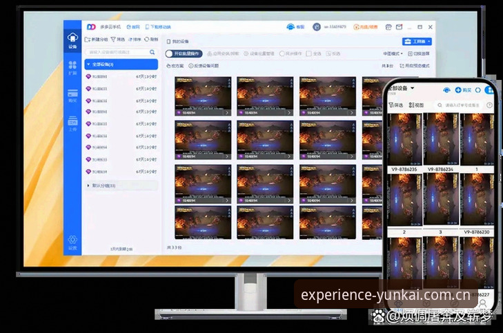Screen dimensions: 503x333
Task: Open the 购买 card icon in sidebar
Action: [x=72, y=96]
